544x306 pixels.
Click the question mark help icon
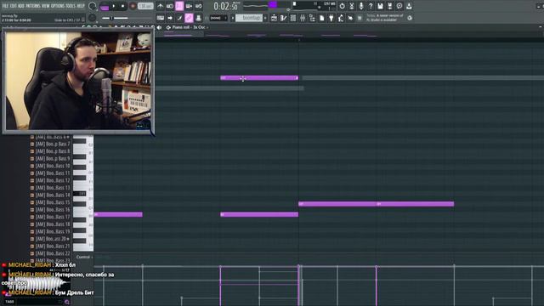(x=371, y=6)
